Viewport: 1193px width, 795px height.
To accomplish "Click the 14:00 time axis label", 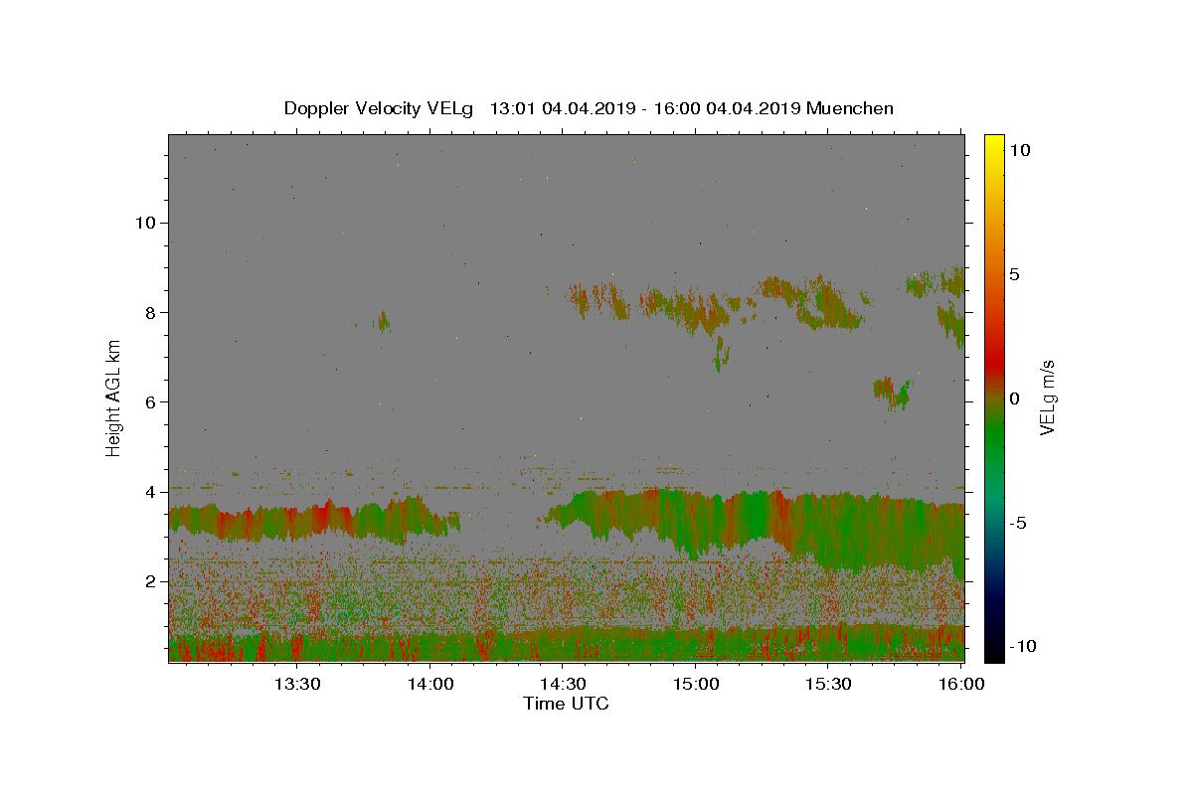I will click(x=430, y=684).
